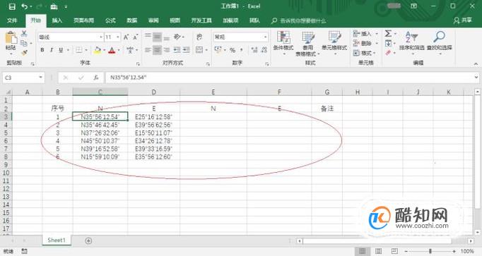Select the Format Painter brush icon
Viewport: 482px width, 256px height.
tap(24, 53)
